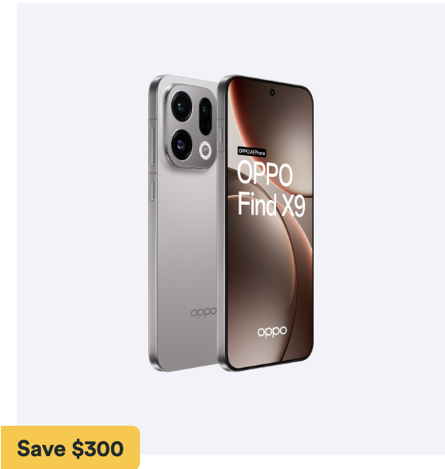The width and height of the screenshot is (445, 469).
Task: Click the front punch-hole selfie camera
Action: click(x=272, y=92)
